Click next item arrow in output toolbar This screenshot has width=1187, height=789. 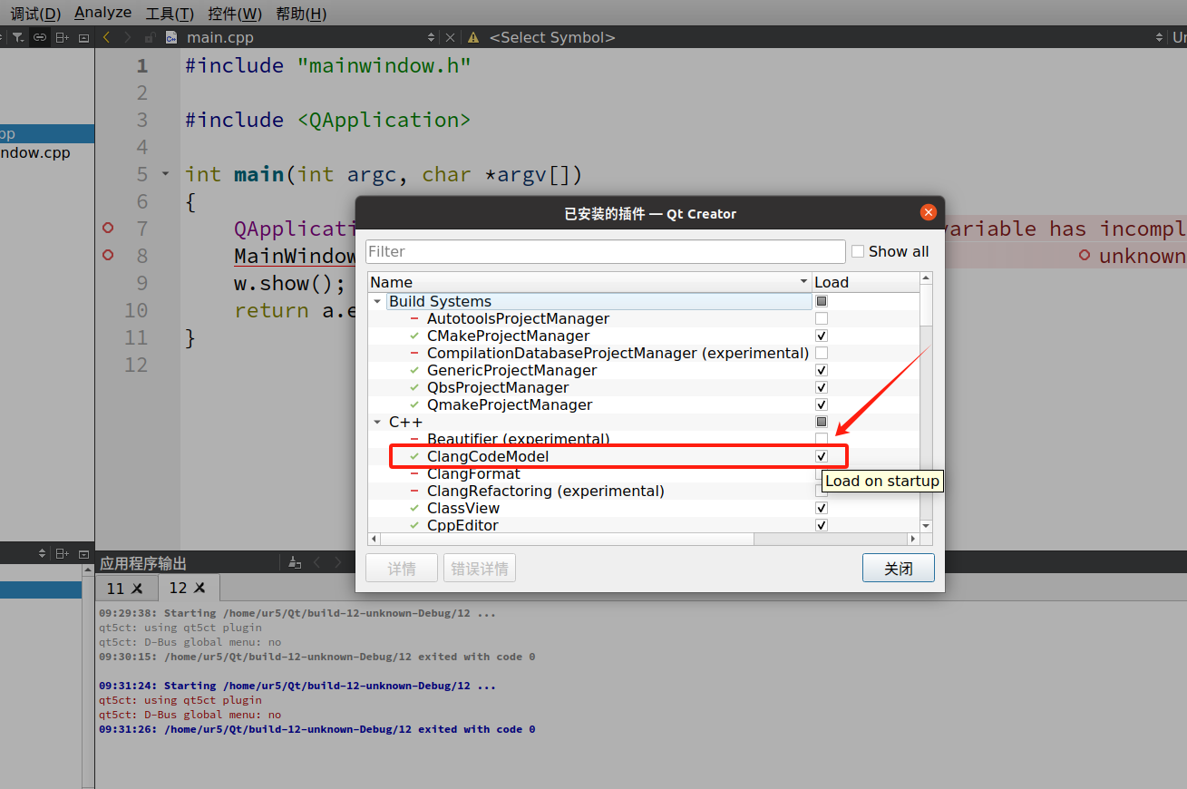[x=337, y=562]
